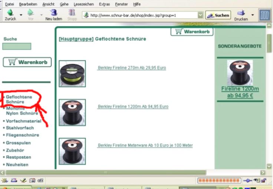Open the Composer pen component icon
273x189 pixels.
coord(23,181)
